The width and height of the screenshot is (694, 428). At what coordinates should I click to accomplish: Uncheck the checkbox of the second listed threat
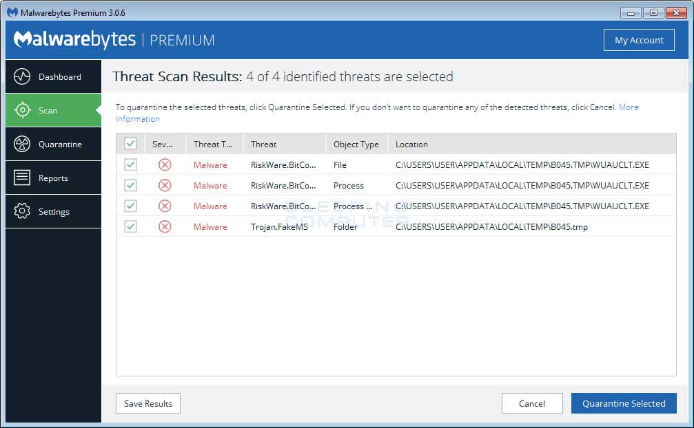pyautogui.click(x=130, y=185)
